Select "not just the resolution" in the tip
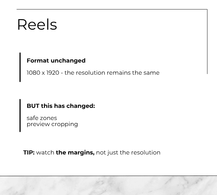This screenshot has width=217, height=195. click(128, 153)
